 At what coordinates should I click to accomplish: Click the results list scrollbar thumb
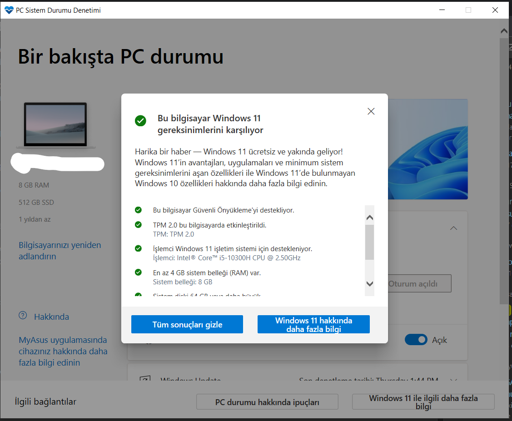pos(370,242)
